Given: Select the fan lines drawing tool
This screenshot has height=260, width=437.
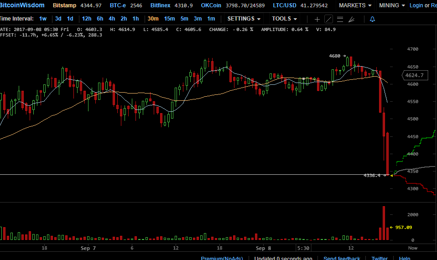Looking at the screenshot, I should (x=351, y=19).
